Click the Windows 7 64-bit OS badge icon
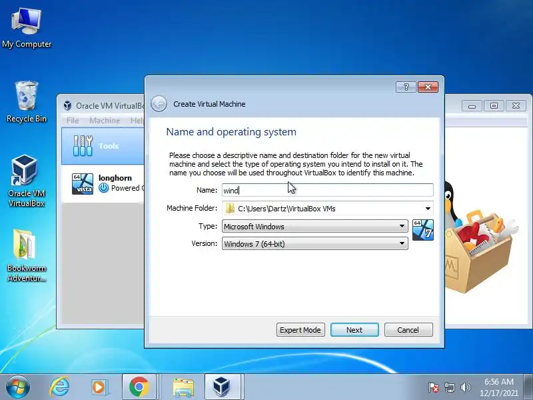The image size is (533, 400). 423,230
